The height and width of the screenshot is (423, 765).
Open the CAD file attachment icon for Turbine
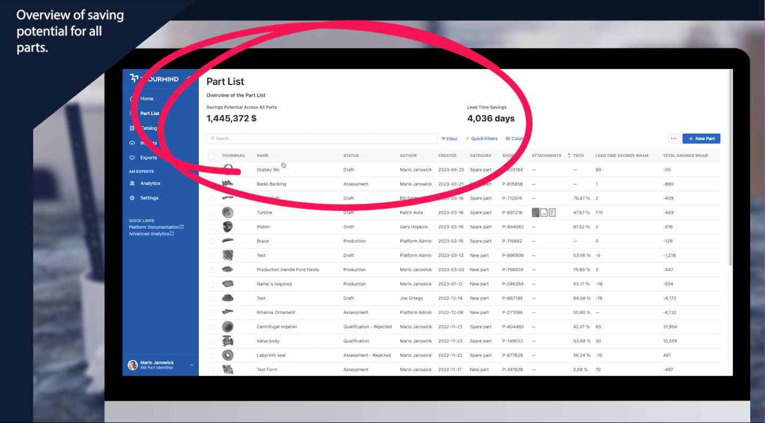pyautogui.click(x=544, y=213)
